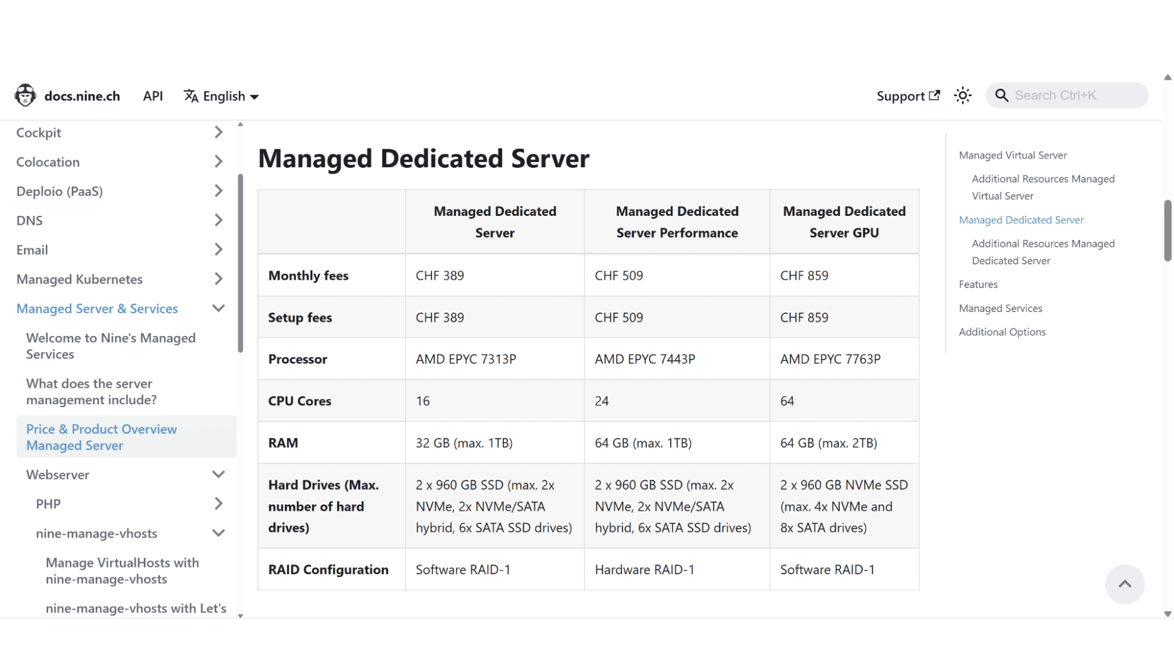Click the translate language icon
The width and height of the screenshot is (1174, 660).
[191, 96]
